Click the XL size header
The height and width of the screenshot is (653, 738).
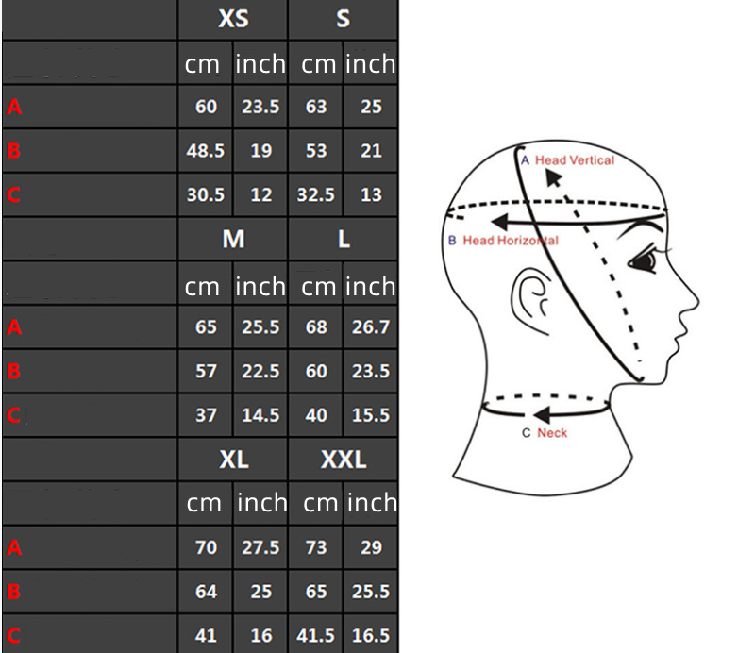tap(233, 460)
